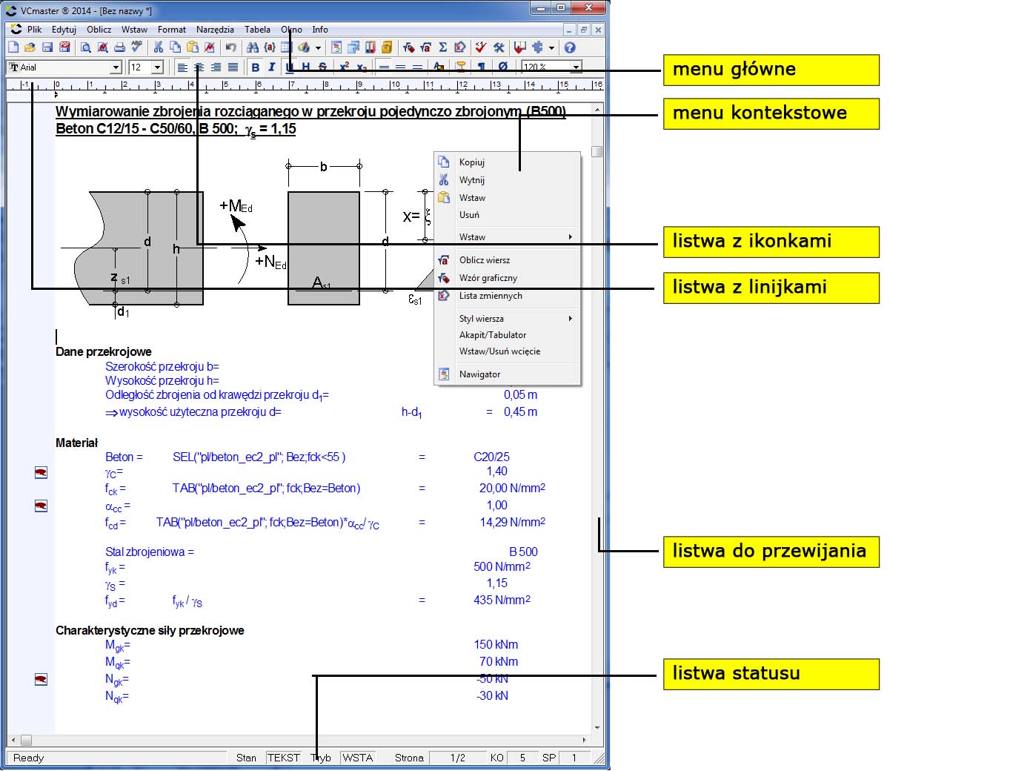Click the Sigma sum toolbar icon
The width and height of the screenshot is (1010, 771).
442,47
